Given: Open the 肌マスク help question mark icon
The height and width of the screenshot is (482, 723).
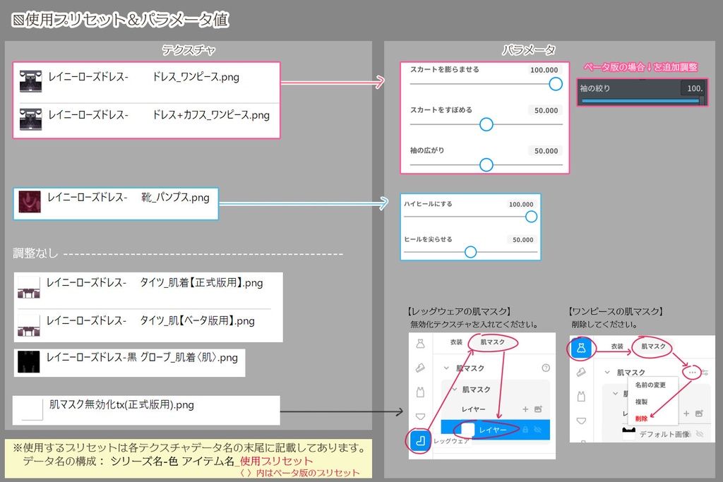Looking at the screenshot, I should [546, 368].
